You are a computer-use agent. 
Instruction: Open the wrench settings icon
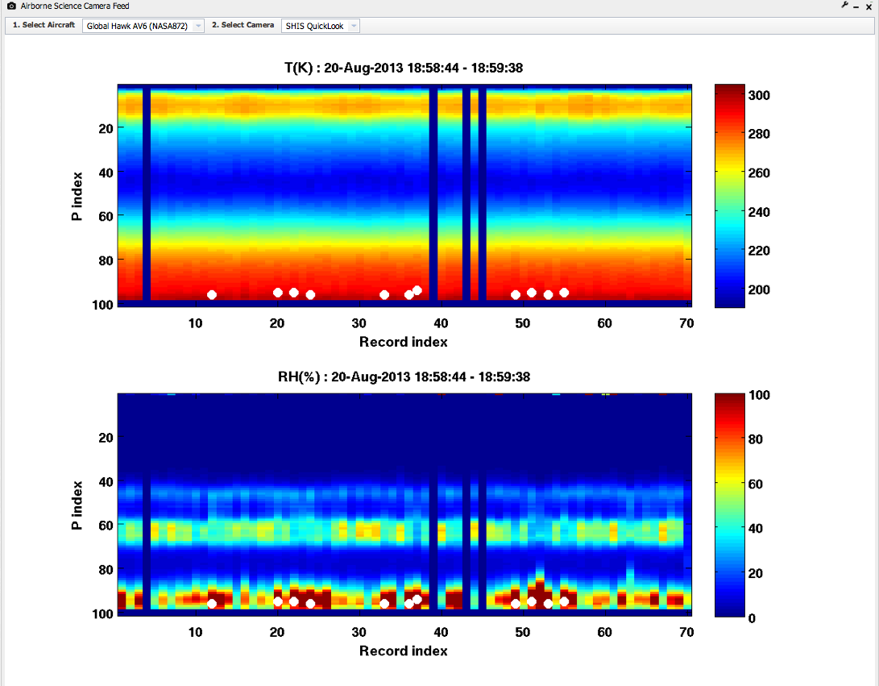[844, 6]
